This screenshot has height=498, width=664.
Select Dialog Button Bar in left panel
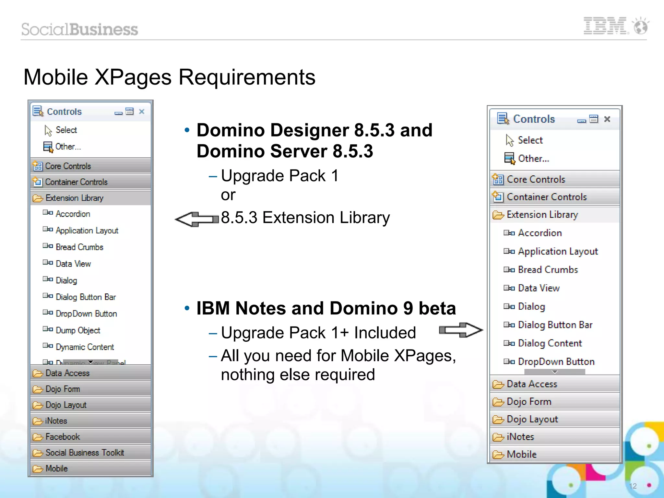[x=86, y=297]
